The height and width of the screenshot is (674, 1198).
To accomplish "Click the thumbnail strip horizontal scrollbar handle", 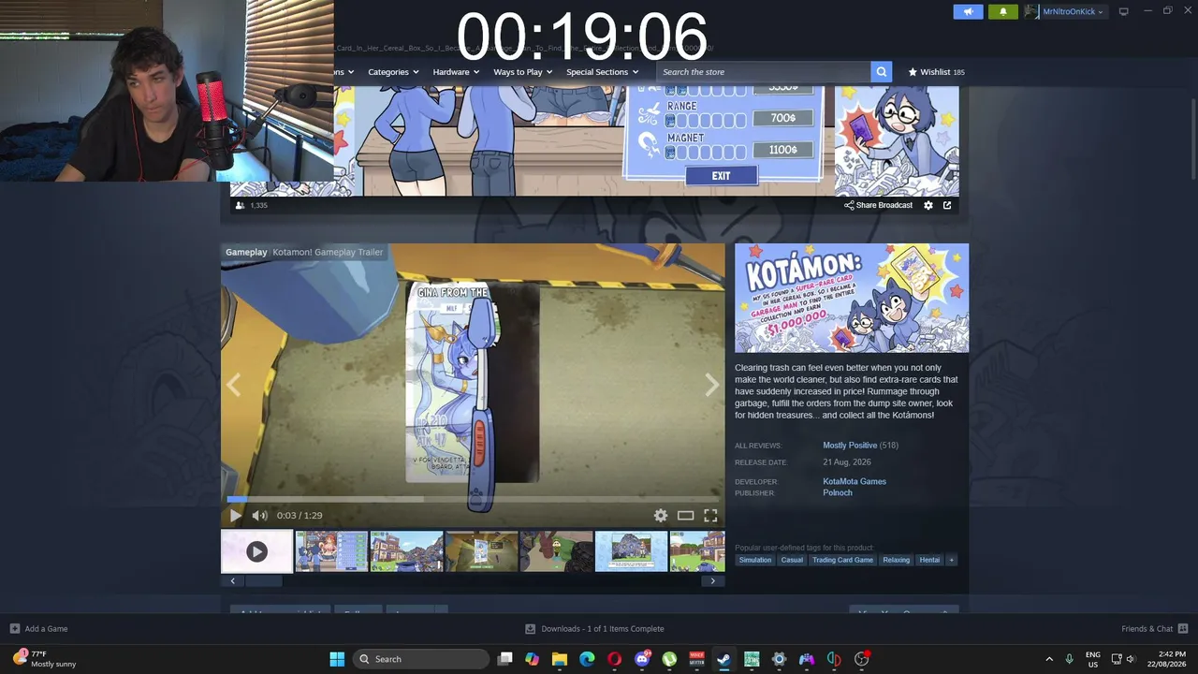I will coord(263,580).
